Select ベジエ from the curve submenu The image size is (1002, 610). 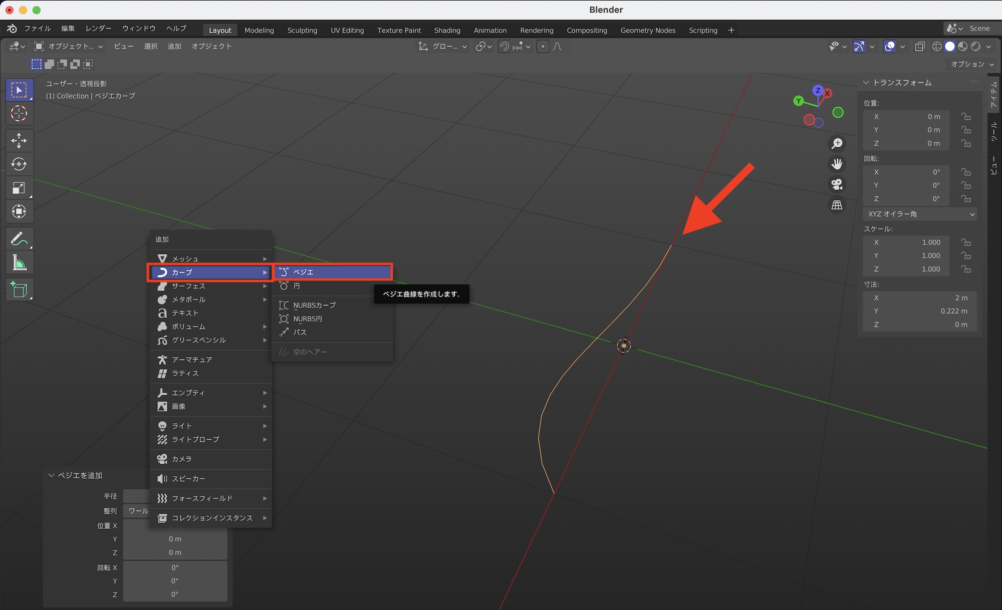(332, 271)
